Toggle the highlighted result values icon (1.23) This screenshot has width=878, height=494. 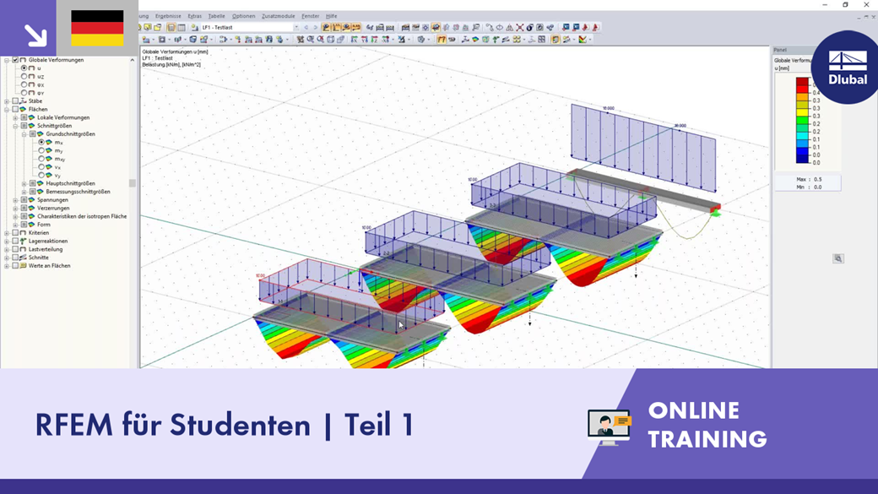click(355, 27)
